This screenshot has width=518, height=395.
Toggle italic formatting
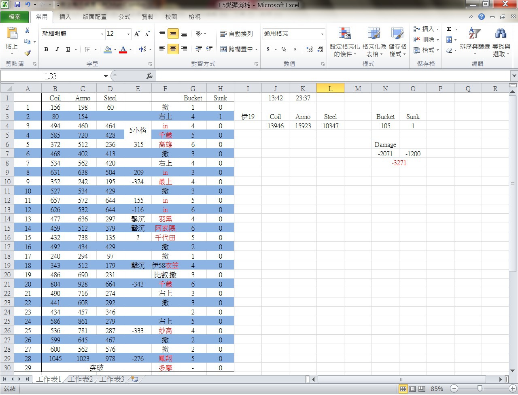click(57, 49)
